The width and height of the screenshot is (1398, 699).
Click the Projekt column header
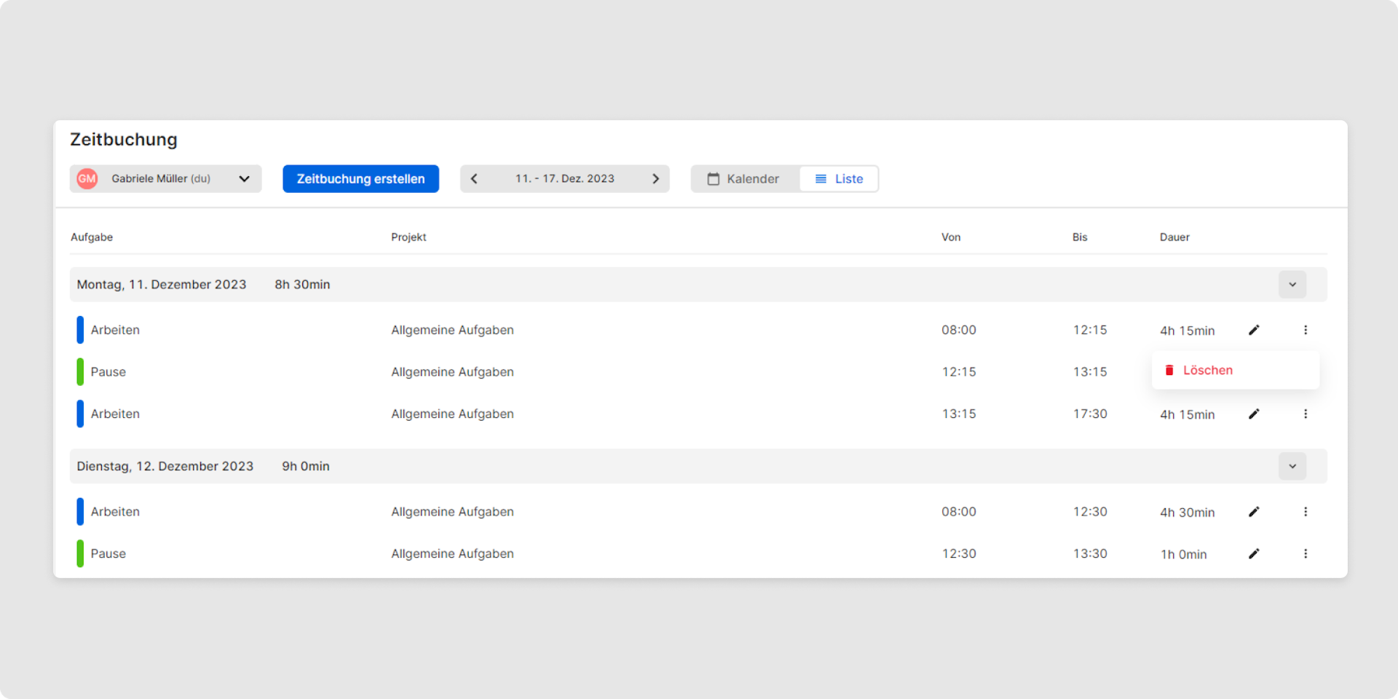[x=408, y=237]
